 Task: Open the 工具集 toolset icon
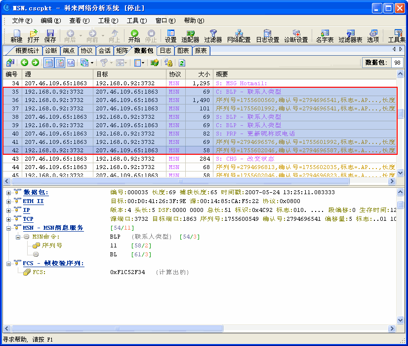point(398,36)
